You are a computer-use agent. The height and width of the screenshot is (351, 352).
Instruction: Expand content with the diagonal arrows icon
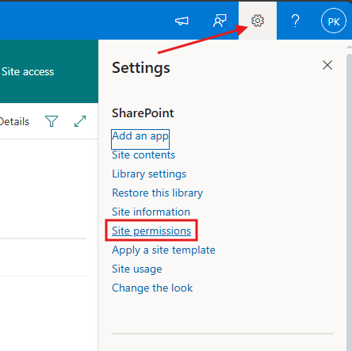[80, 121]
